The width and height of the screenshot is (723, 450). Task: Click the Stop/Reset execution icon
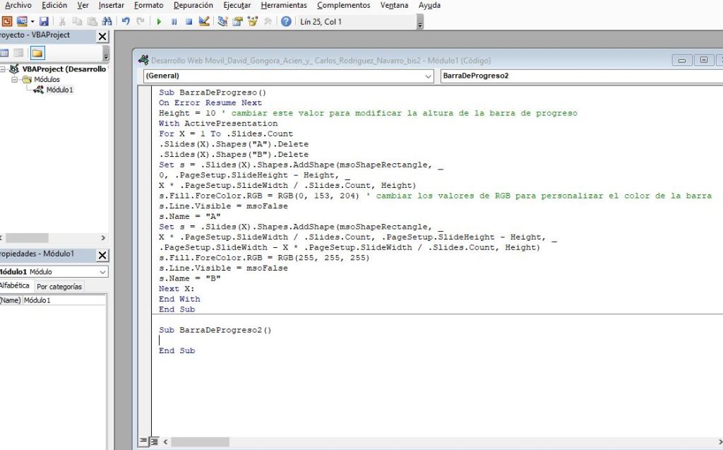click(189, 22)
